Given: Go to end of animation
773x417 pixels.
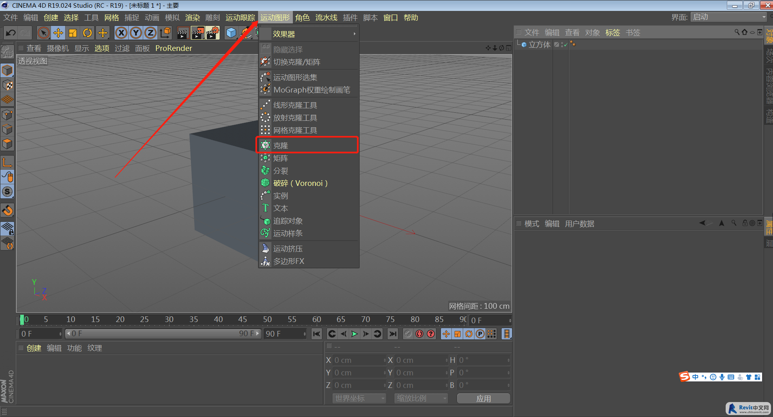Looking at the screenshot, I should pyautogui.click(x=392, y=334).
